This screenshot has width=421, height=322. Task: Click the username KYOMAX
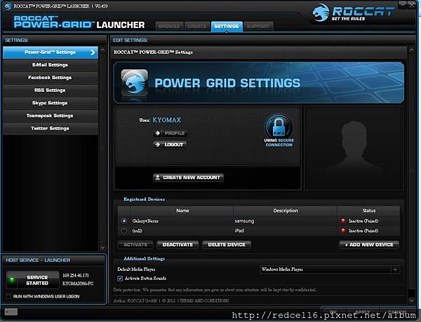tap(167, 120)
